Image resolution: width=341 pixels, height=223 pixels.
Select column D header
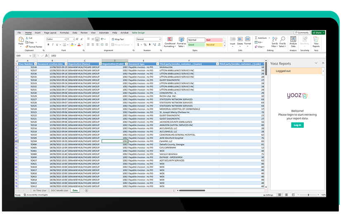(x=115, y=61)
